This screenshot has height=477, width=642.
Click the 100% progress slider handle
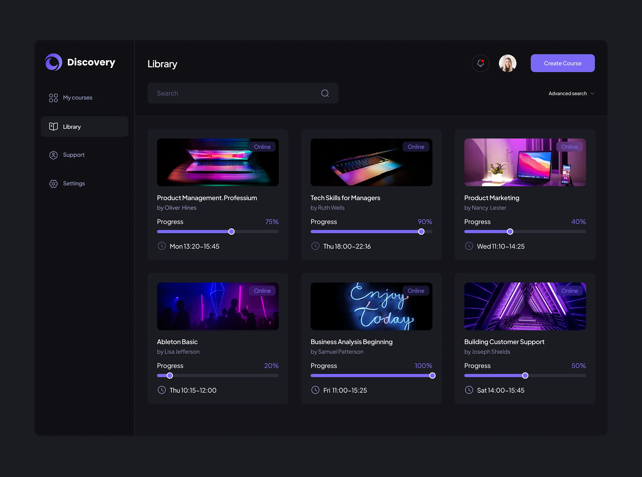(x=432, y=376)
